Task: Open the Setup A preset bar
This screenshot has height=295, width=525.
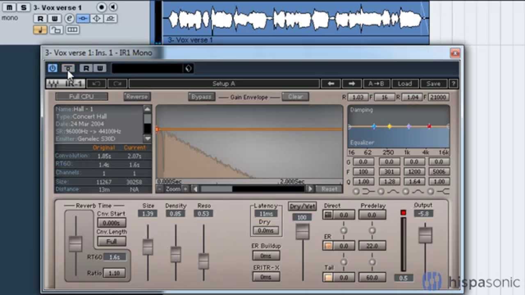Action: click(224, 84)
